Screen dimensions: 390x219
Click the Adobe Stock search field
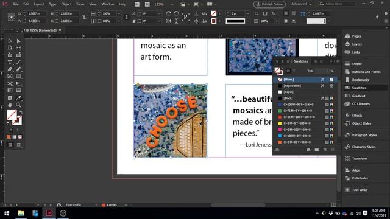pos(336,4)
